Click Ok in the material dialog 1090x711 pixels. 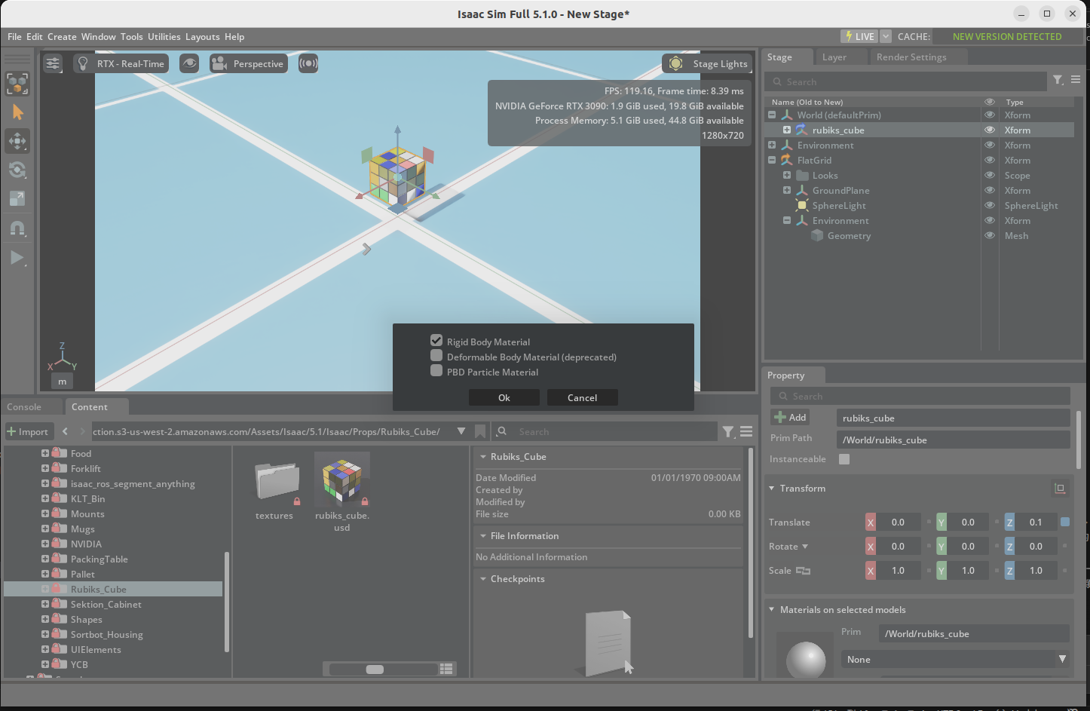coord(504,398)
